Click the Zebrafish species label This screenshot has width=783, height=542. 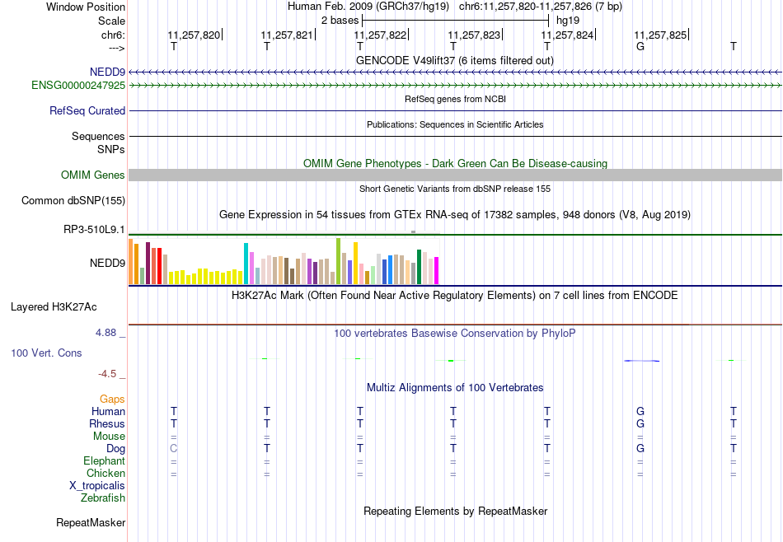pyautogui.click(x=103, y=498)
